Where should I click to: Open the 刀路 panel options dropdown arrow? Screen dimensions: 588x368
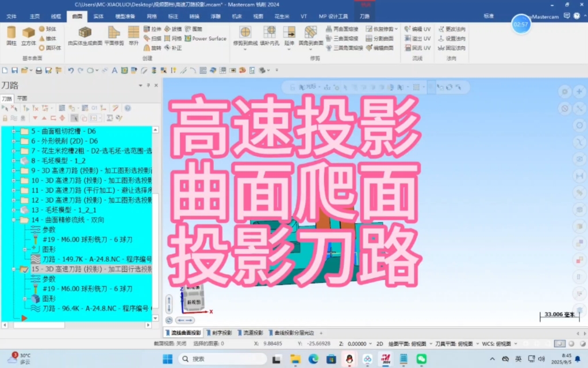pyautogui.click(x=140, y=86)
